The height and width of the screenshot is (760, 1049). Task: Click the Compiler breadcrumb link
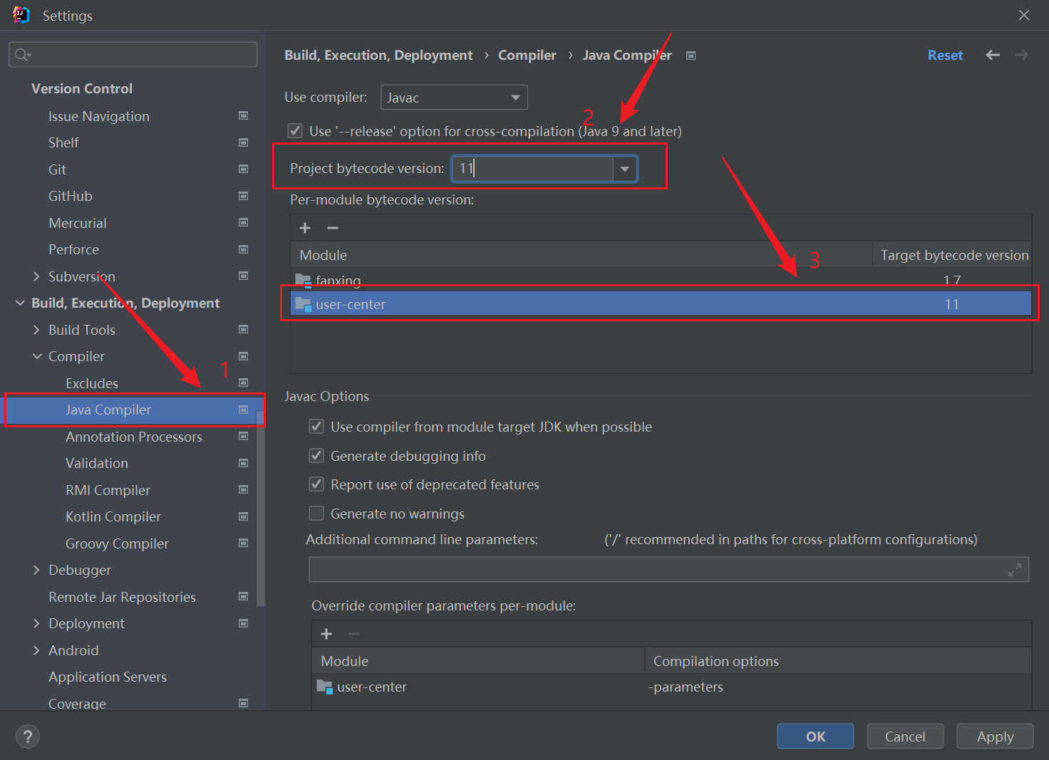coord(527,55)
